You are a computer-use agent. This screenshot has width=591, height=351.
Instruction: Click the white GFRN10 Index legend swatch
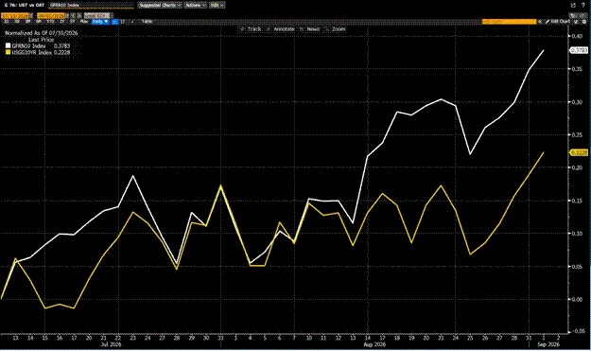(x=8, y=46)
